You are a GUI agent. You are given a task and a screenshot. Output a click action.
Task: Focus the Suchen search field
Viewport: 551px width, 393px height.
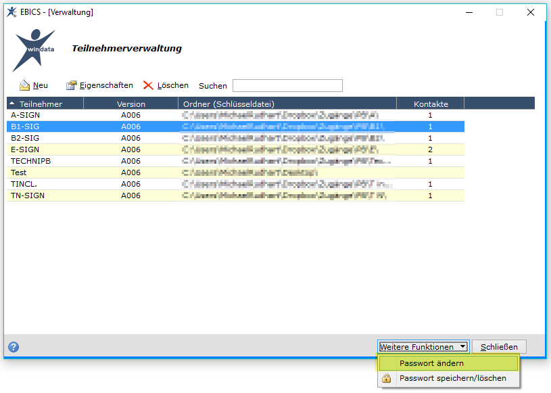pyautogui.click(x=287, y=85)
